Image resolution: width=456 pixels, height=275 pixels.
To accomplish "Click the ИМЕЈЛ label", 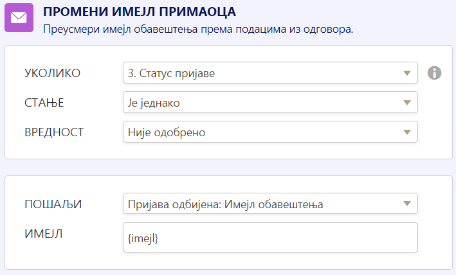I will pos(43,234).
